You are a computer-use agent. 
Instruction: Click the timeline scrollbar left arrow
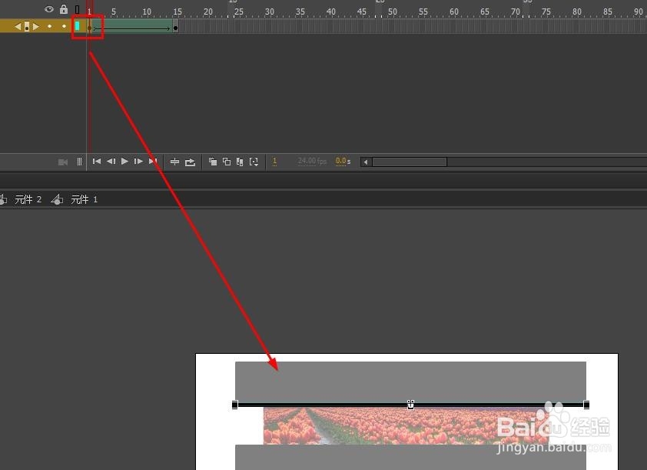365,162
